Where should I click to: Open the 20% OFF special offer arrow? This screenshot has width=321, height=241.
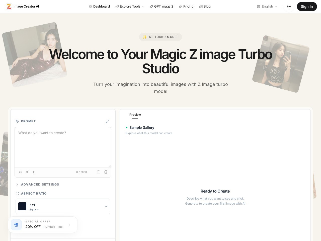click(x=69, y=225)
